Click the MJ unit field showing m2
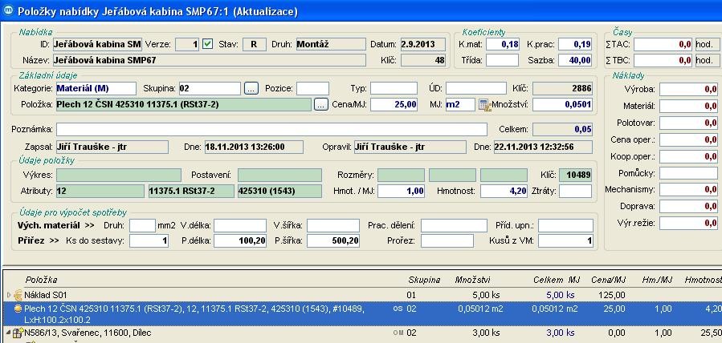Viewport: 722px width, 343px height. pyautogui.click(x=460, y=104)
